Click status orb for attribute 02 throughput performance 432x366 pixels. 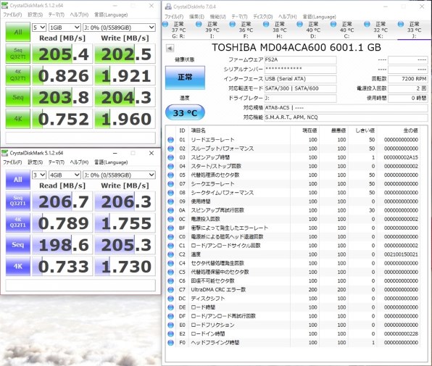pos(171,149)
